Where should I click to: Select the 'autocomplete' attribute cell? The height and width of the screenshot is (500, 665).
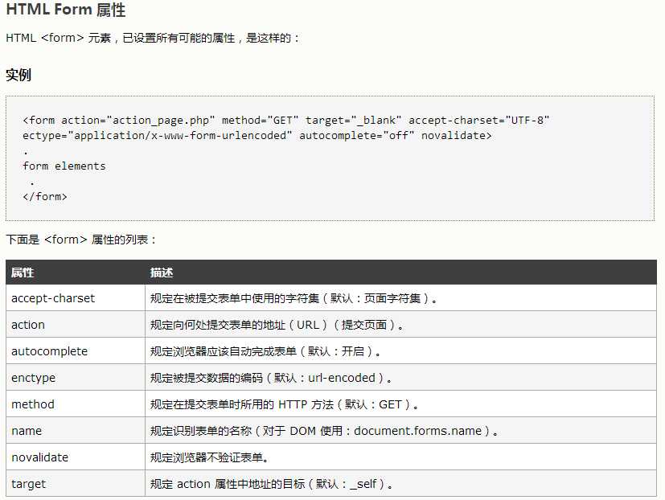[x=76, y=350]
